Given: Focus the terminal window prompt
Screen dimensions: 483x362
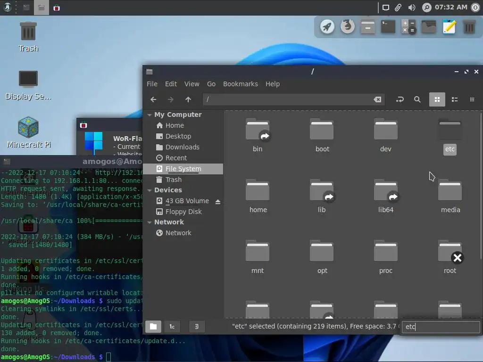Looking at the screenshot, I should click(108, 357).
